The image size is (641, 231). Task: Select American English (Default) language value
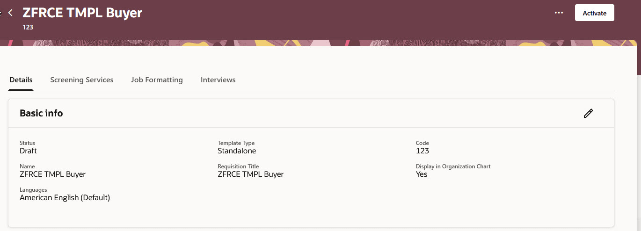pyautogui.click(x=65, y=198)
